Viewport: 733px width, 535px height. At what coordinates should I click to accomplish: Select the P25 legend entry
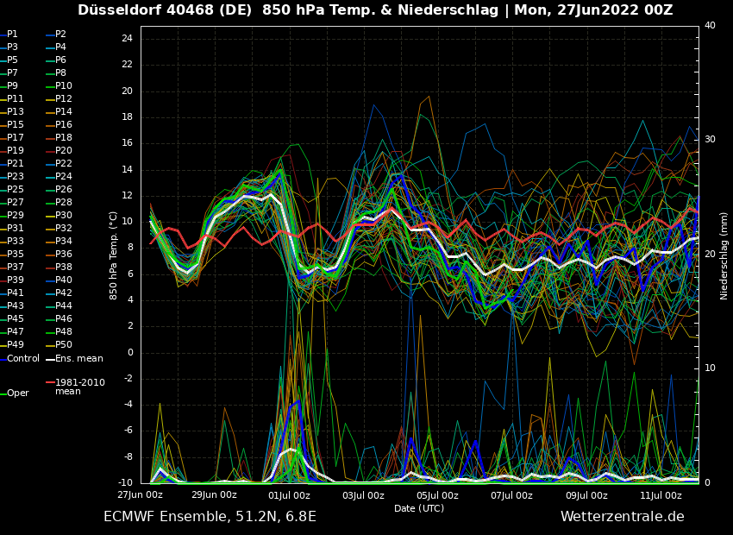(16, 190)
